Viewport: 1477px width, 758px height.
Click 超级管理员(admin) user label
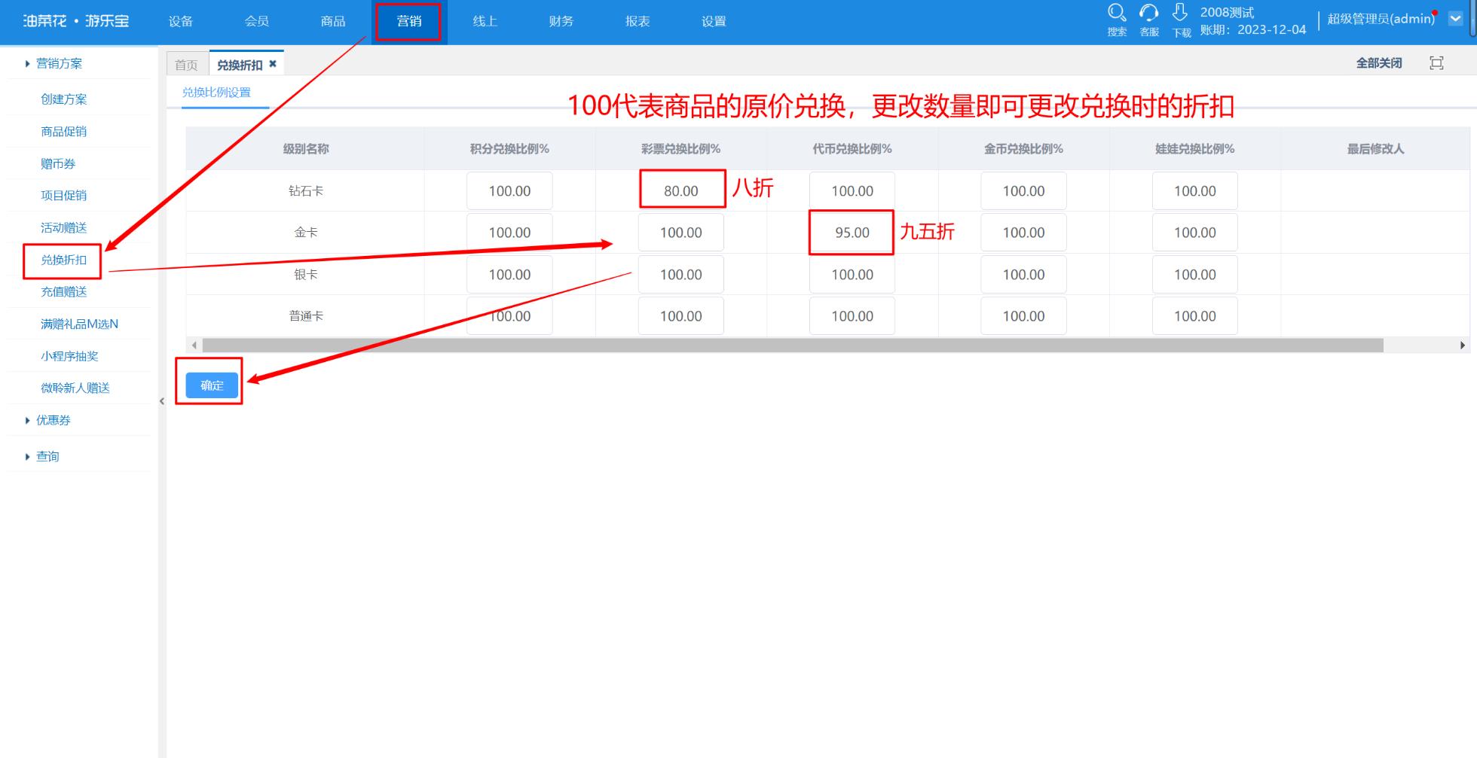click(x=1381, y=19)
